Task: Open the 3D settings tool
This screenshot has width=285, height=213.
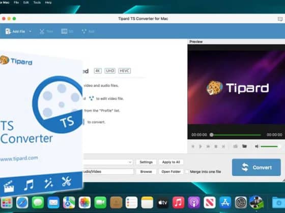Action: coord(67,31)
